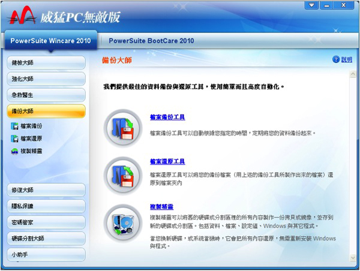
Task: Click the 備份大師 orange page heading
Action: click(117, 61)
